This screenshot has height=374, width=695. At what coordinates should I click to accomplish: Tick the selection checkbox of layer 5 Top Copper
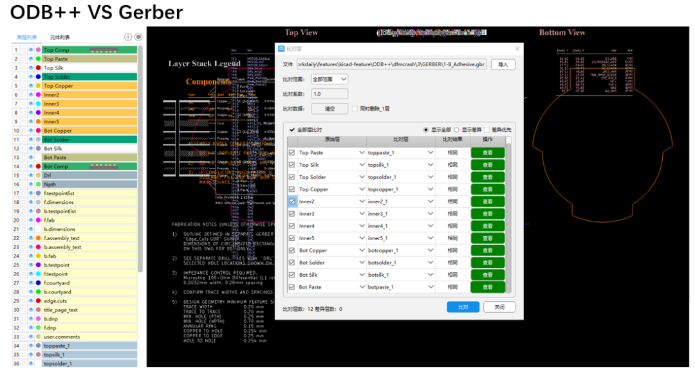click(x=24, y=86)
